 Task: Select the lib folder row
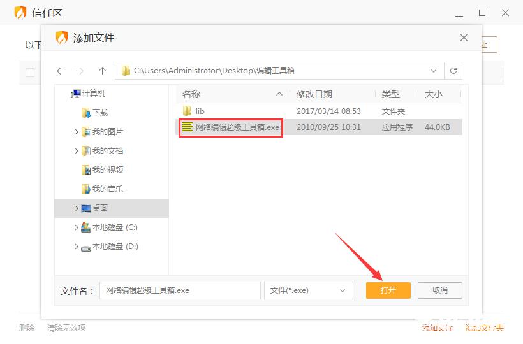319,111
